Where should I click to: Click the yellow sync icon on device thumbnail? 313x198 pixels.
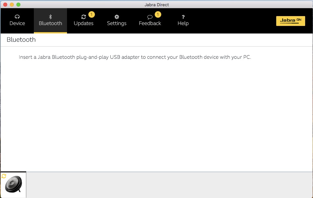coord(4,176)
